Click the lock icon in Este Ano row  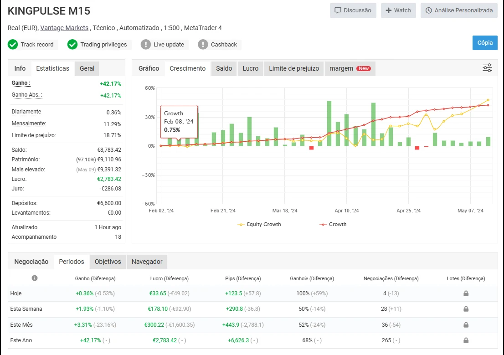pos(466,340)
